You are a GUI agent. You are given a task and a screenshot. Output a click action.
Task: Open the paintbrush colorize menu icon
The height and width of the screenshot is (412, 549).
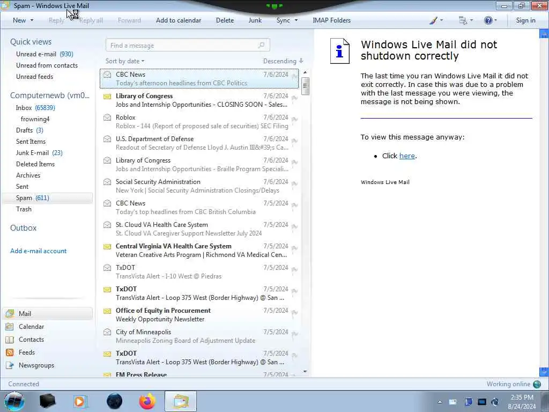click(x=433, y=20)
